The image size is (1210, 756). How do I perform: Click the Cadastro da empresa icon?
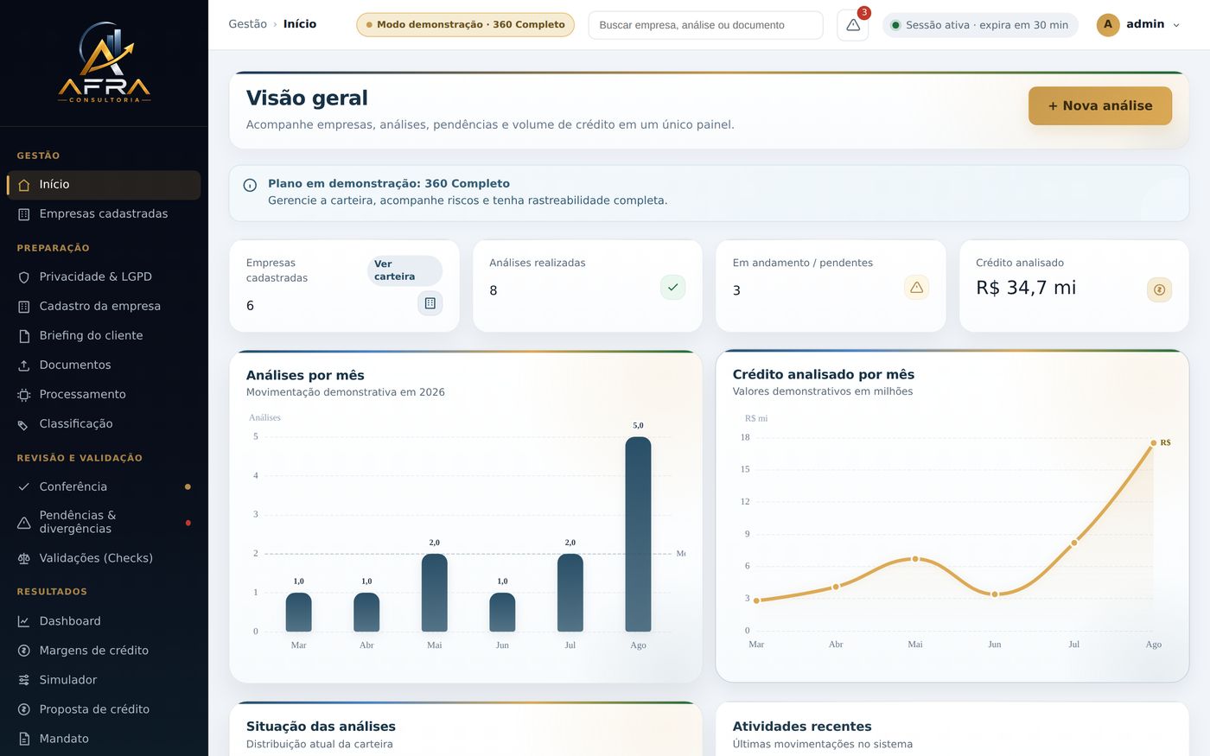click(x=24, y=307)
